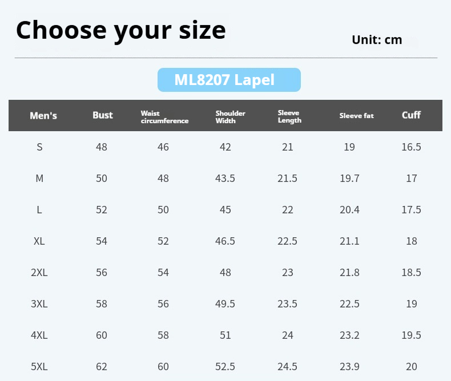The width and height of the screenshot is (451, 381).
Task: Click the Sleeve Length header
Action: pos(289,117)
